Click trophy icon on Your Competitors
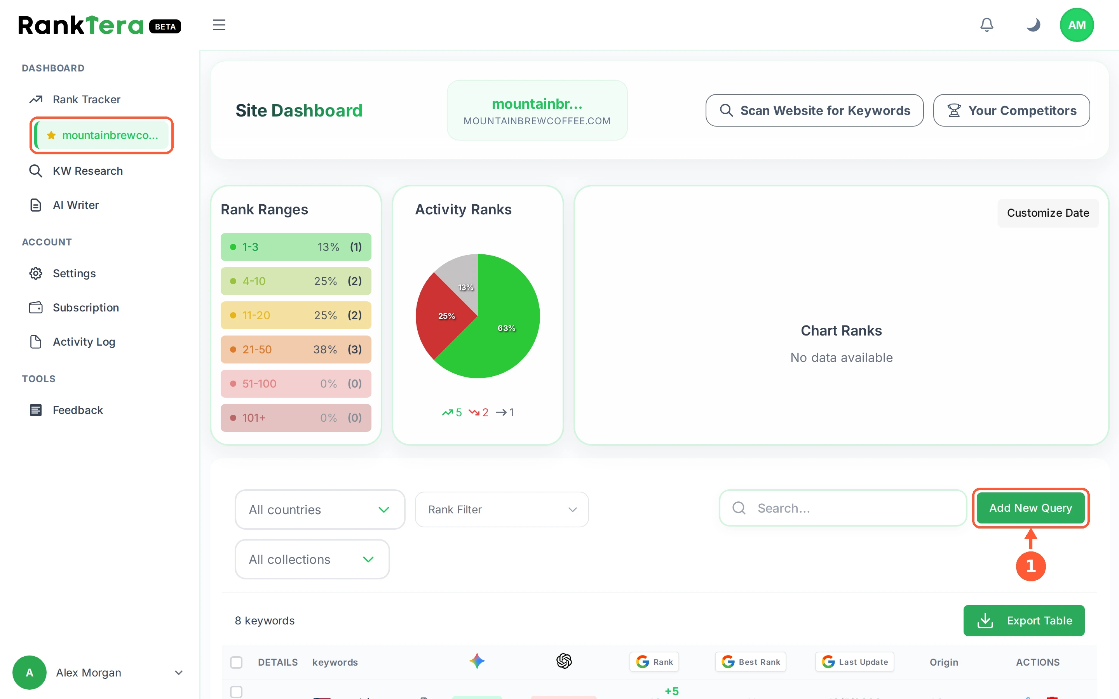Screen dimensions: 1119x699 [953, 111]
